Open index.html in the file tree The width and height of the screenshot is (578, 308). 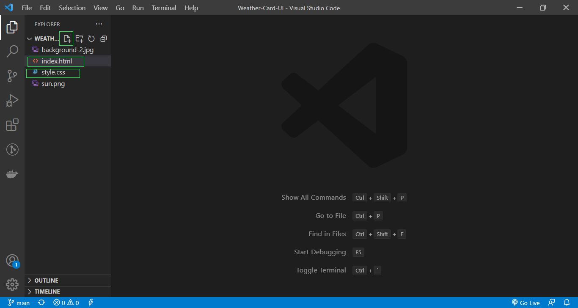click(68, 61)
